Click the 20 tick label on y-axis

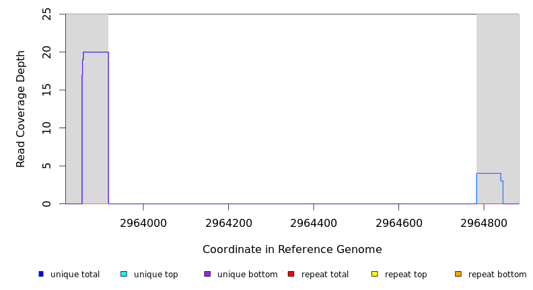(46, 52)
